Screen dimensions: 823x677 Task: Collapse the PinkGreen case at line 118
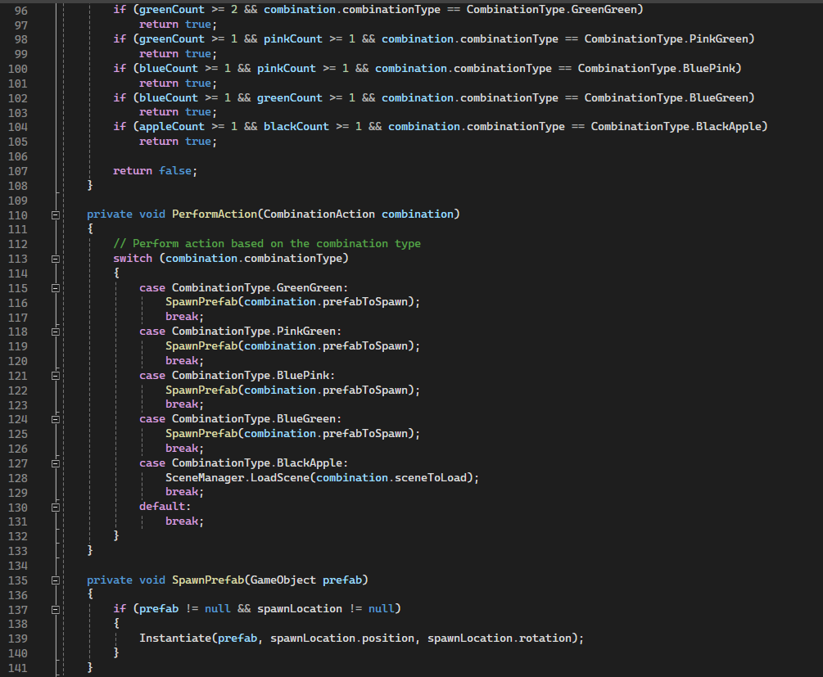click(x=55, y=332)
